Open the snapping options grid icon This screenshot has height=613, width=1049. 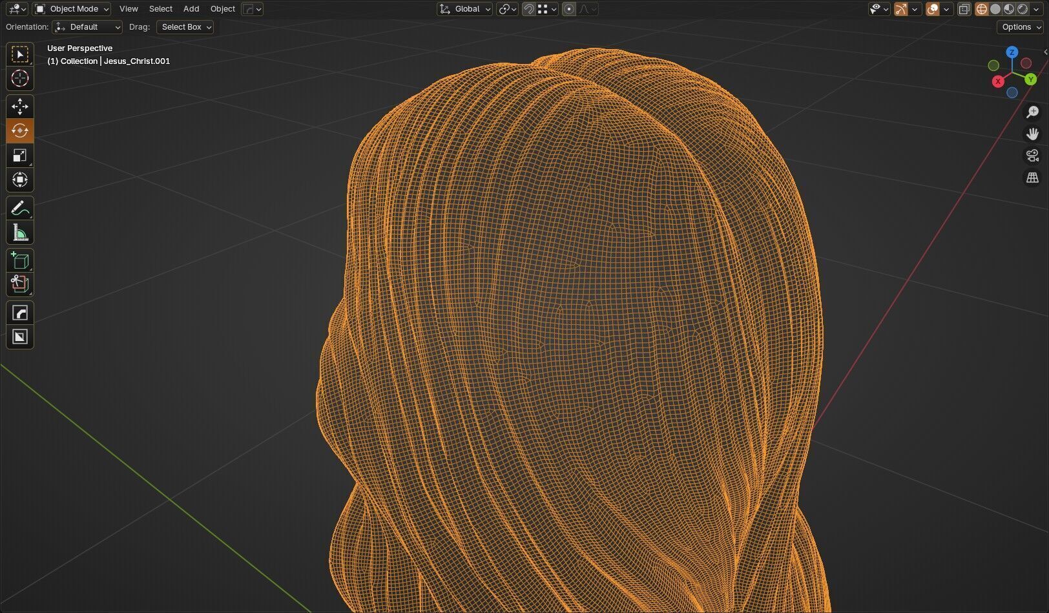click(548, 9)
